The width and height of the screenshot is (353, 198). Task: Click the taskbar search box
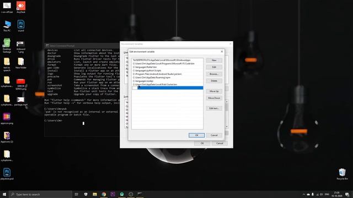(40, 194)
